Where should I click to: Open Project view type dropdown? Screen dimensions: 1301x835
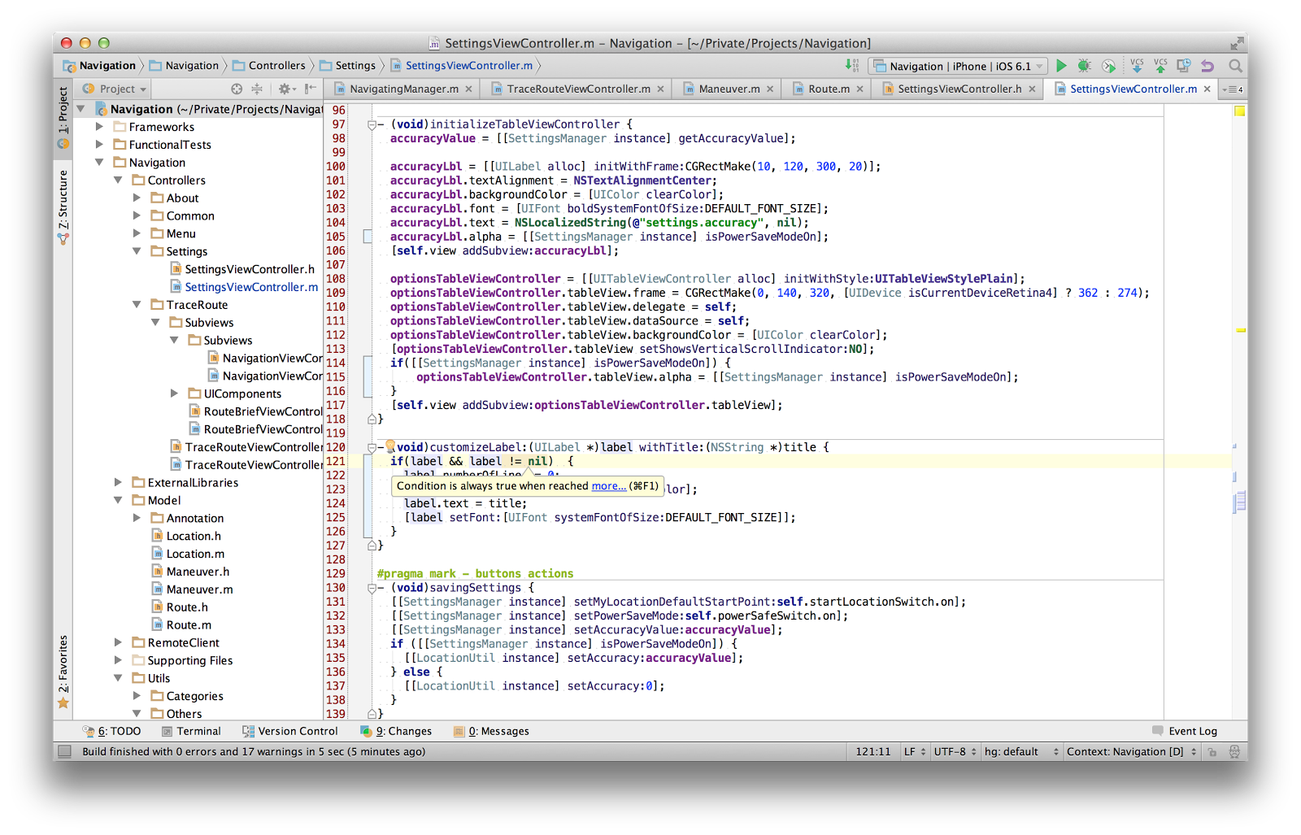115,89
